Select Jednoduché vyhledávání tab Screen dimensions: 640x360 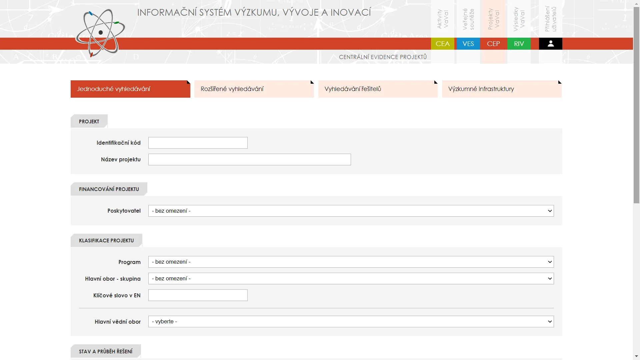[130, 89]
